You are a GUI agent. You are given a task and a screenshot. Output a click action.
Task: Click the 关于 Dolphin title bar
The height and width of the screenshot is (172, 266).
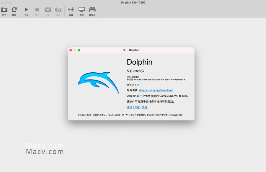click(x=131, y=50)
